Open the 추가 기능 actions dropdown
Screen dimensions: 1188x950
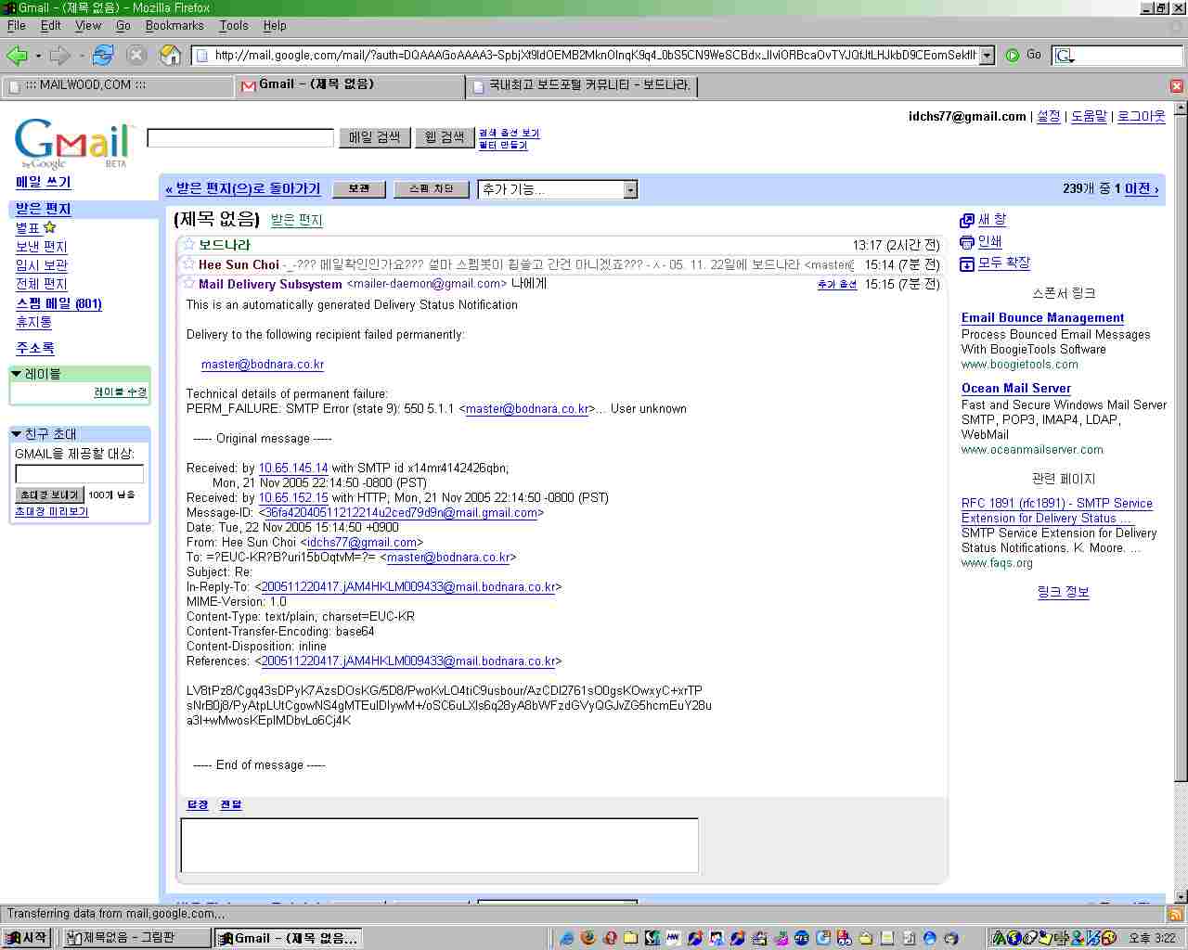(558, 189)
